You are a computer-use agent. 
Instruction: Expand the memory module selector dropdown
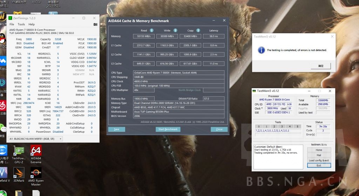point(35,139)
